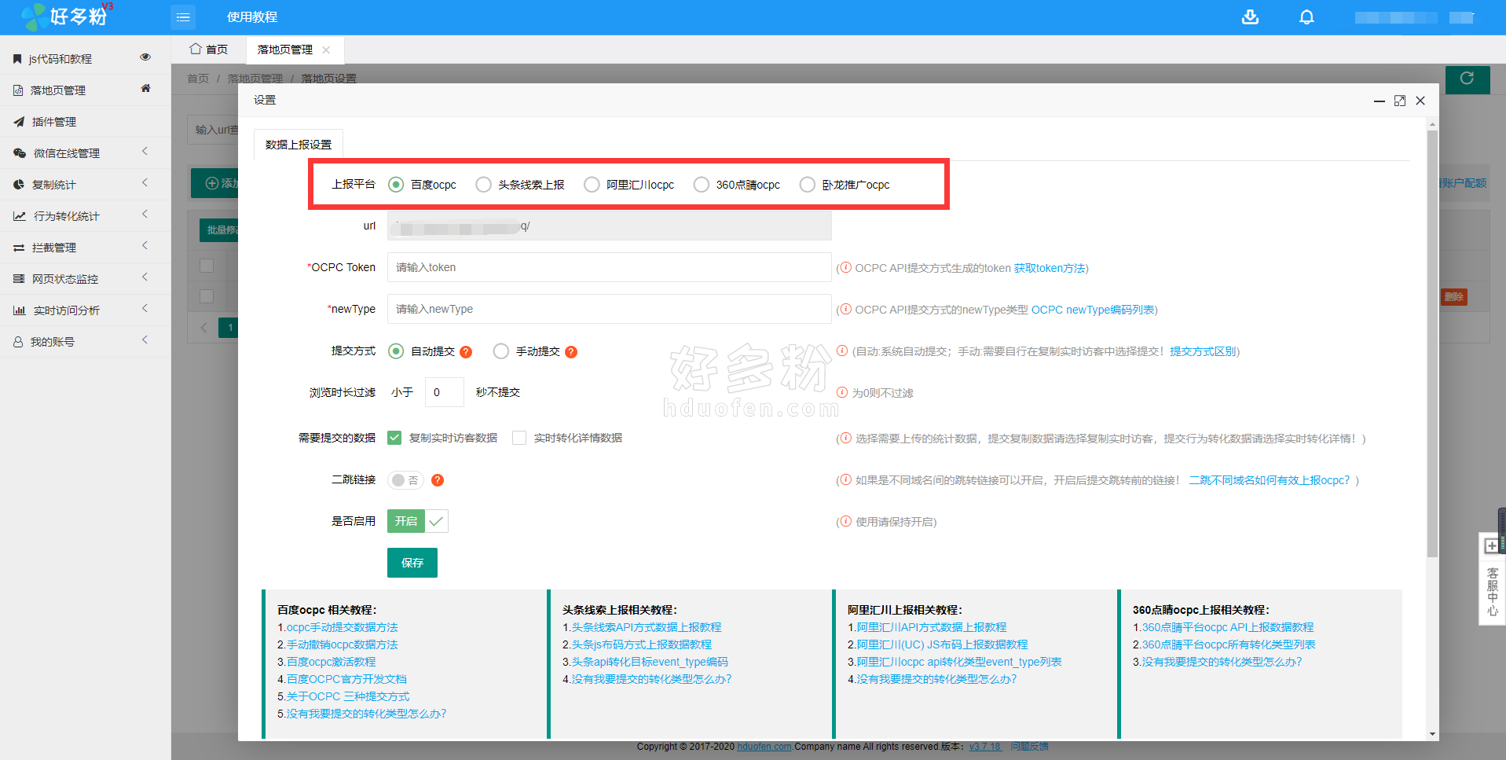The image size is (1506, 760).
Task: Expand 行为转化统计 sidebar submenu arrow
Action: pyautogui.click(x=145, y=215)
